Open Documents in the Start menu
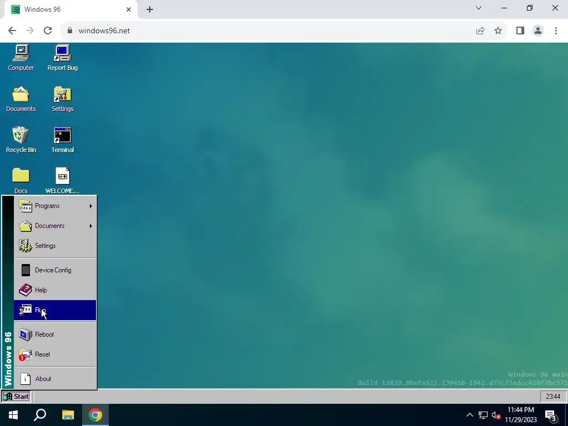Screen dimensions: 568x426 (x=55, y=226)
